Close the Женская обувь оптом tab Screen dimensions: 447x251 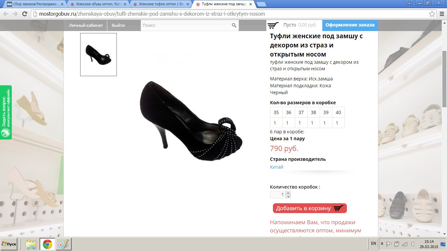[x=125, y=4]
